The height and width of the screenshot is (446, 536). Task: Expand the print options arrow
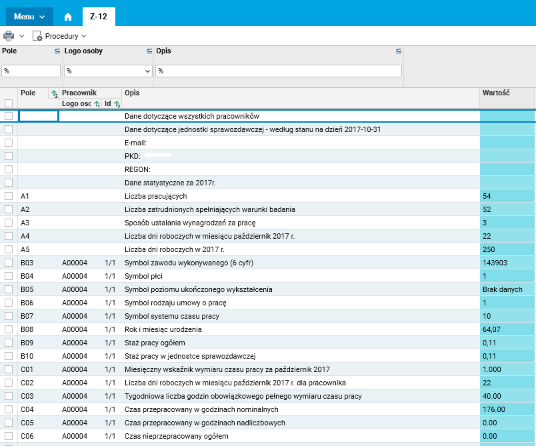(x=22, y=36)
